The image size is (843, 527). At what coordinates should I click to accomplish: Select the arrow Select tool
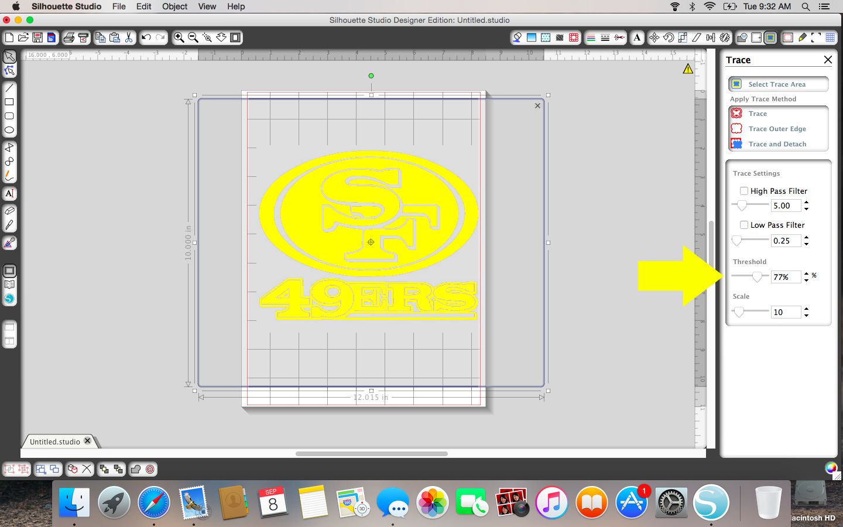(x=9, y=57)
